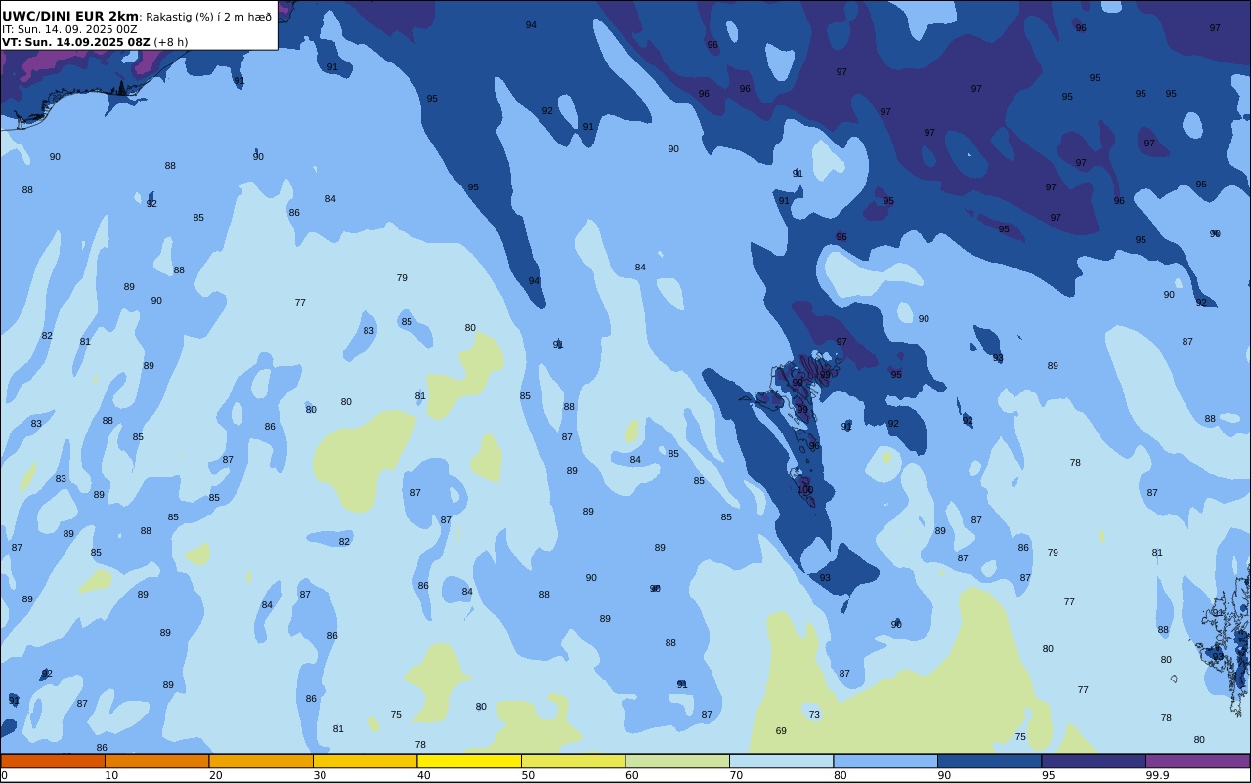This screenshot has height=783, width=1251.
Task: Click the legend tick label "70"
Action: click(736, 775)
